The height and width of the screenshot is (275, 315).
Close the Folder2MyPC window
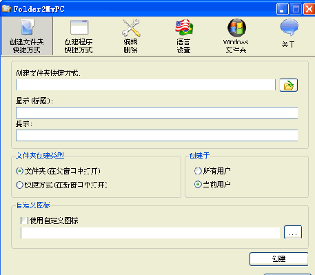(309, 9)
